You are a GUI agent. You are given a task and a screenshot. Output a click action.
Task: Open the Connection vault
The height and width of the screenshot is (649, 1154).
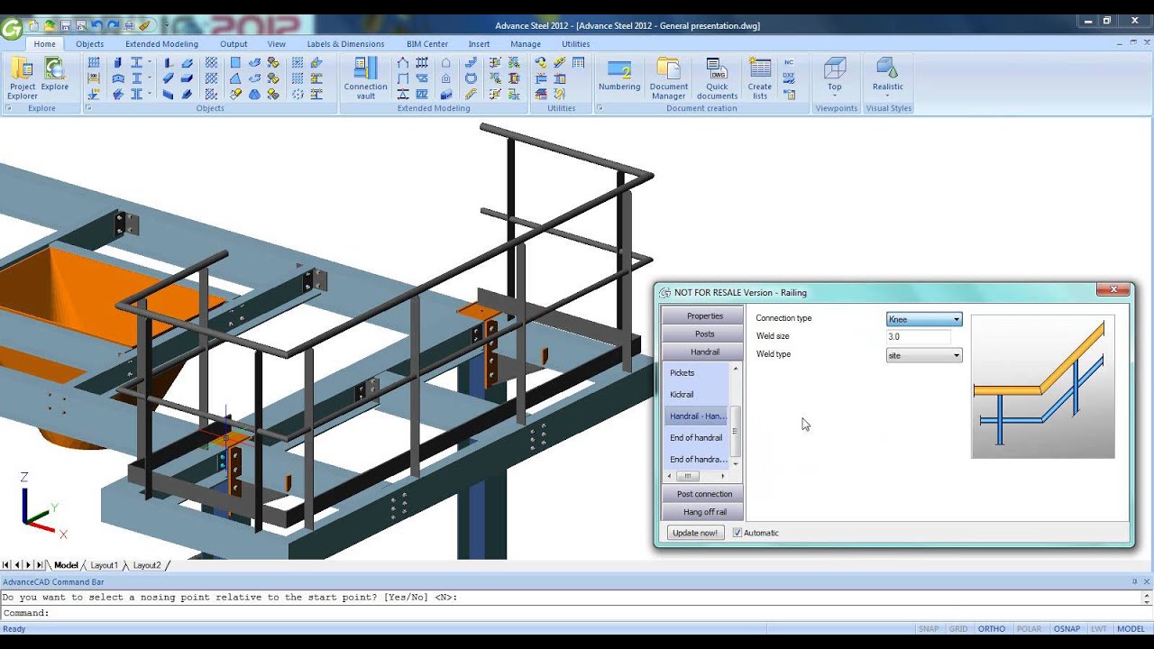click(365, 78)
